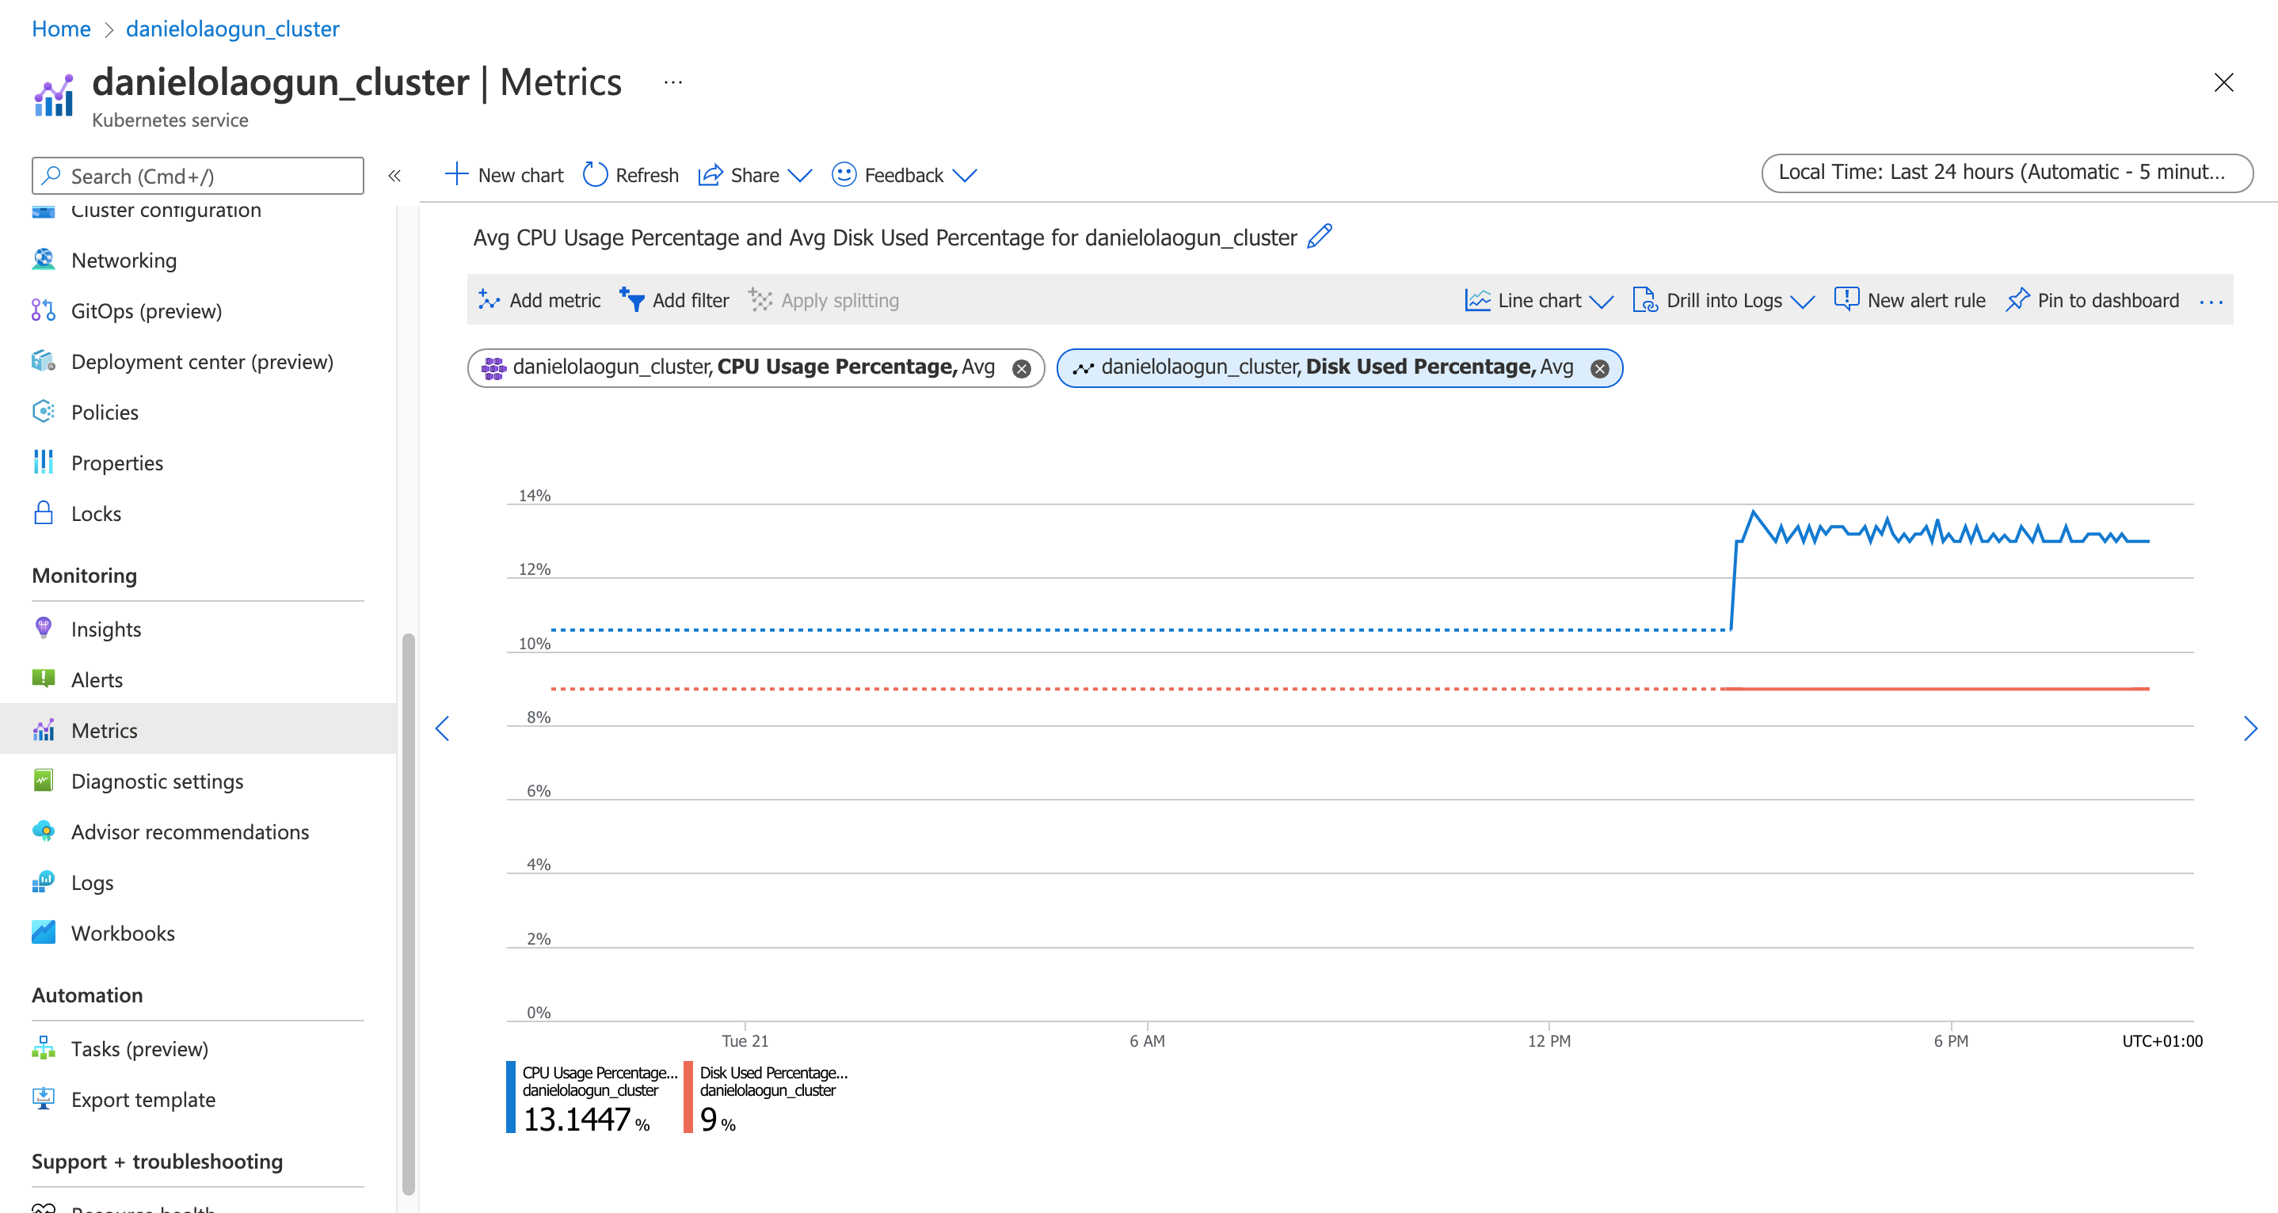Open the Share dropdown
The width and height of the screenshot is (2278, 1213).
tap(754, 175)
